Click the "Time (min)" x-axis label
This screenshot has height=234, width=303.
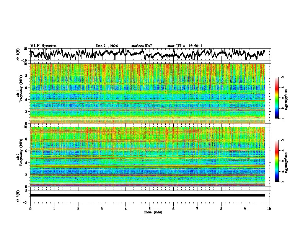click(x=153, y=212)
